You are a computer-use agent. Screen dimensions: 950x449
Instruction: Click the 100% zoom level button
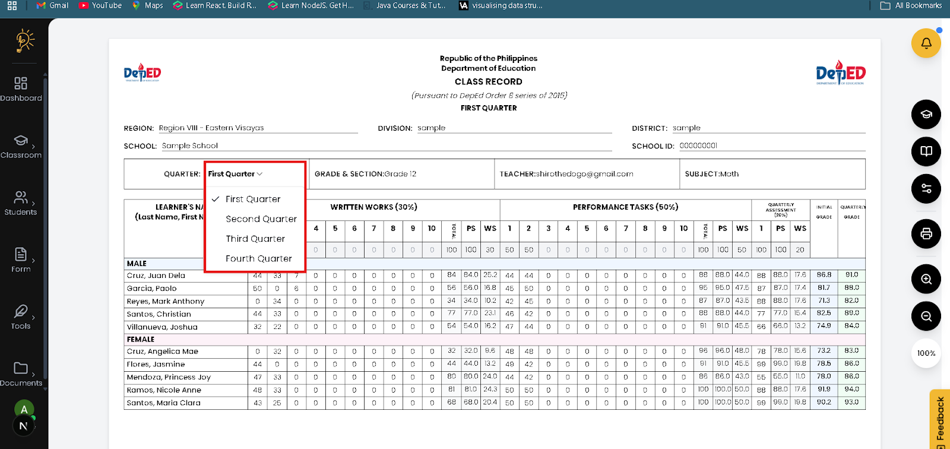click(x=926, y=353)
